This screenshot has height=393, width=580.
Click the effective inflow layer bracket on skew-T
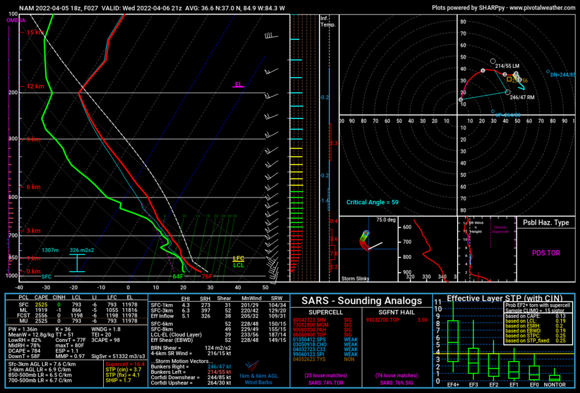tap(77, 263)
